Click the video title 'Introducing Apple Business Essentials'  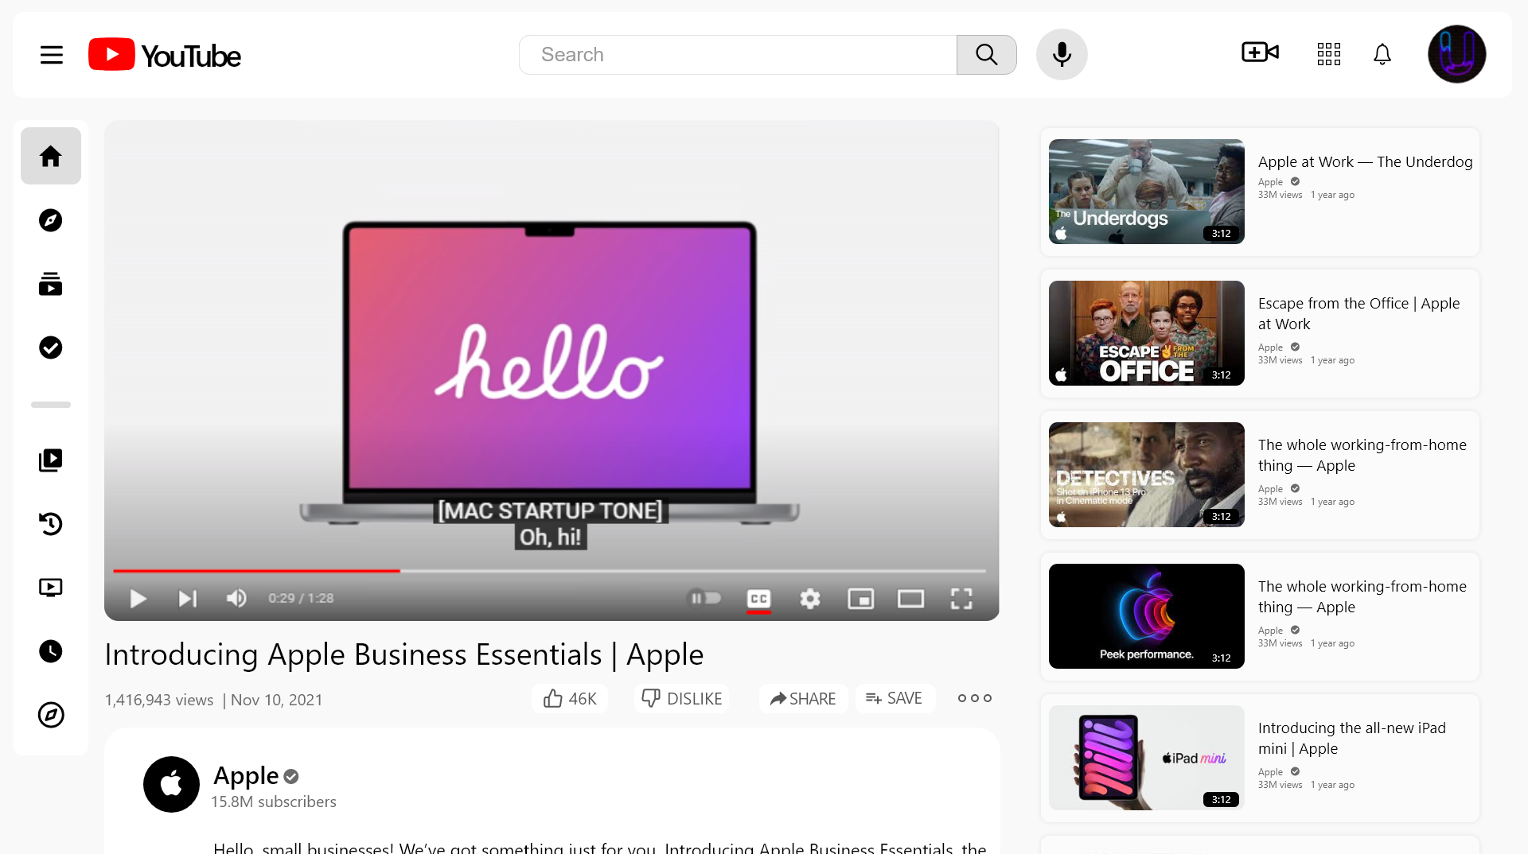tap(404, 654)
